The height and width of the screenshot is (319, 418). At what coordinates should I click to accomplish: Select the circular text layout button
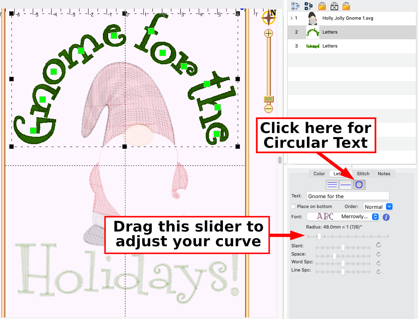point(359,185)
